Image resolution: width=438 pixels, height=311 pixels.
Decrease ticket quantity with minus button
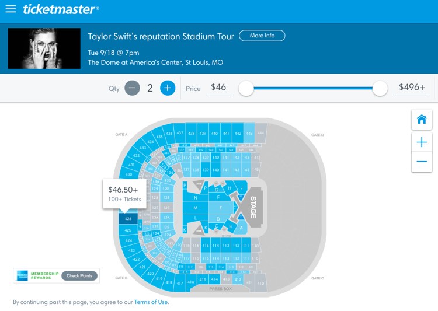click(132, 88)
